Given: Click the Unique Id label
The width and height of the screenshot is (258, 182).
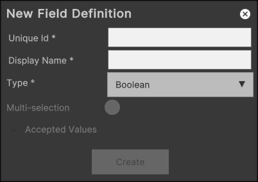Looking at the screenshot, I should click(x=29, y=38).
